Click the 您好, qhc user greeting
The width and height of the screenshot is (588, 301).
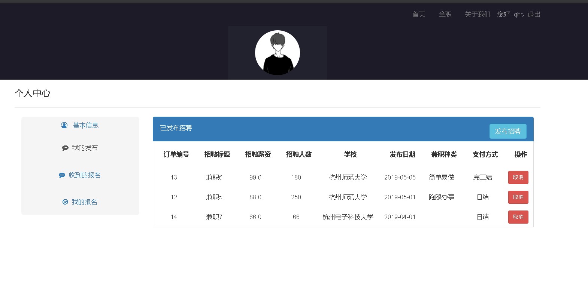coord(510,14)
